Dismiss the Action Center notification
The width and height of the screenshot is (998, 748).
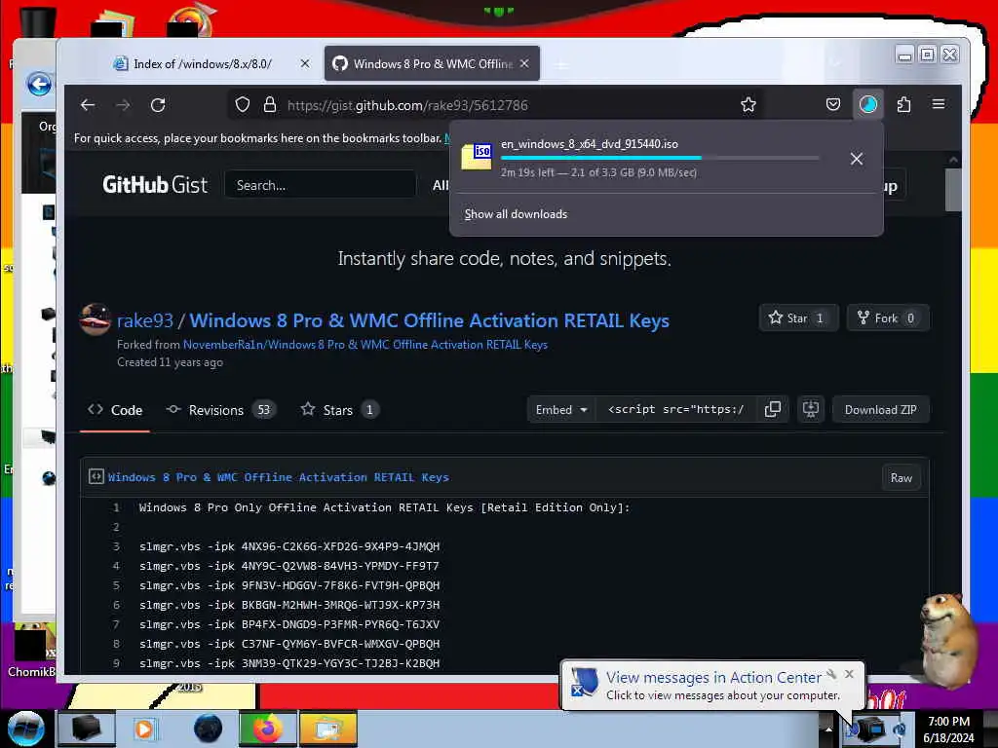849,674
